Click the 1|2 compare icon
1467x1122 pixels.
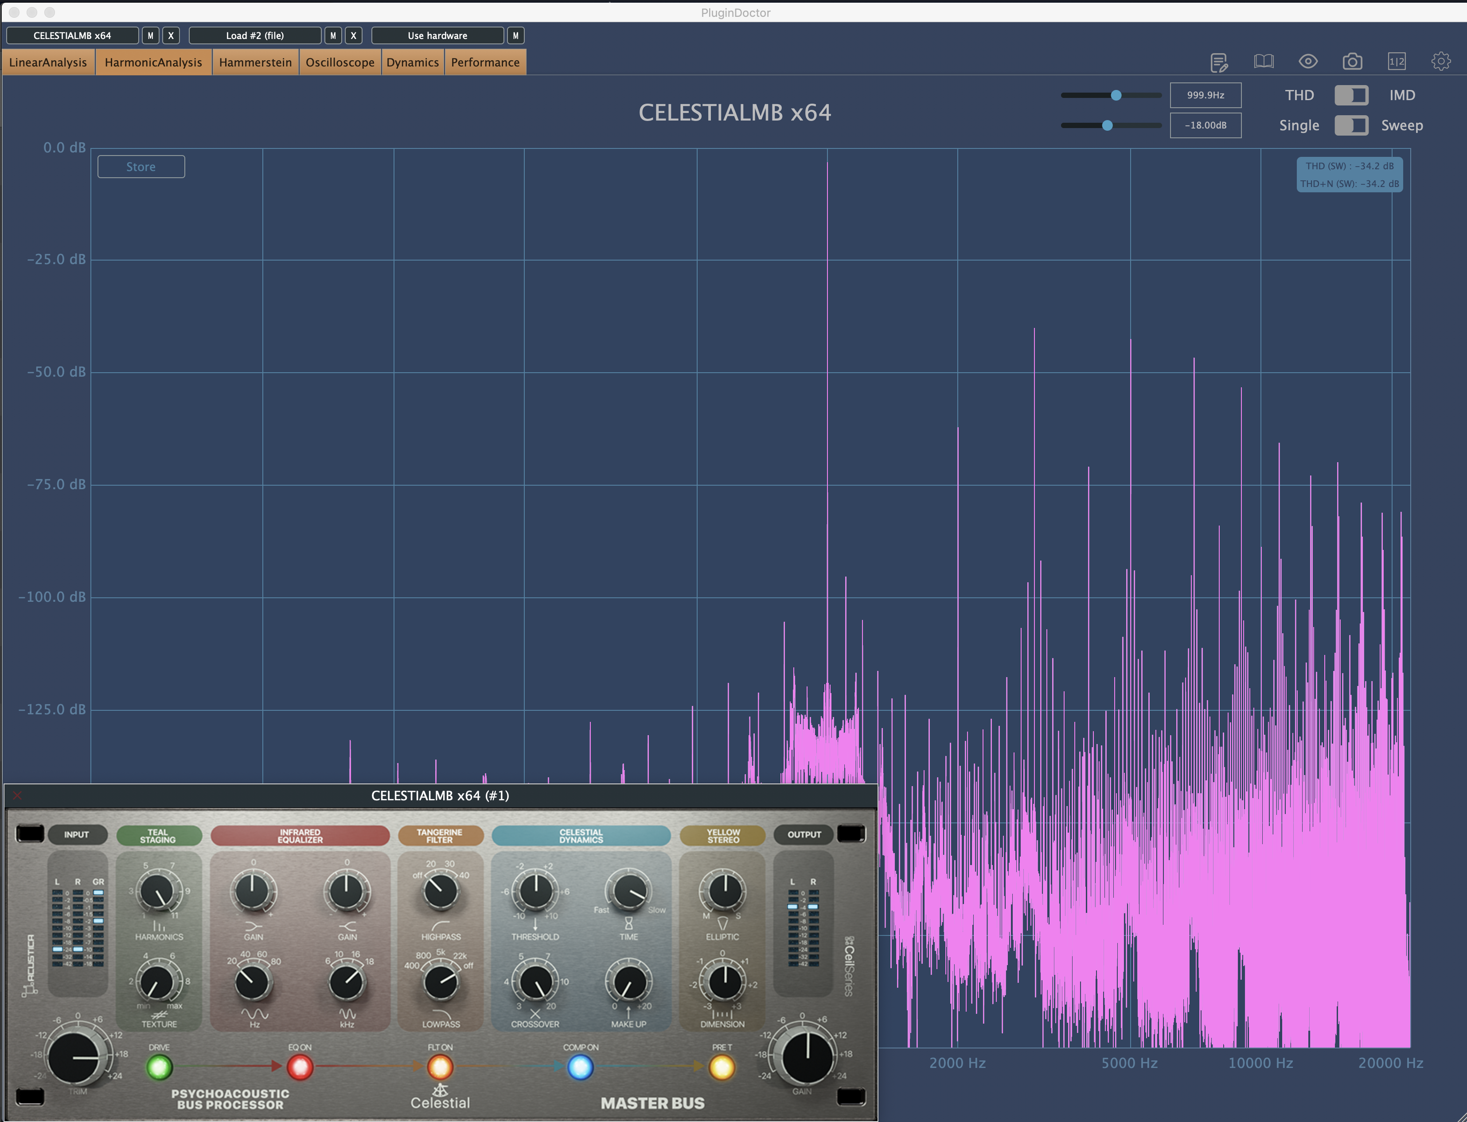(1396, 62)
